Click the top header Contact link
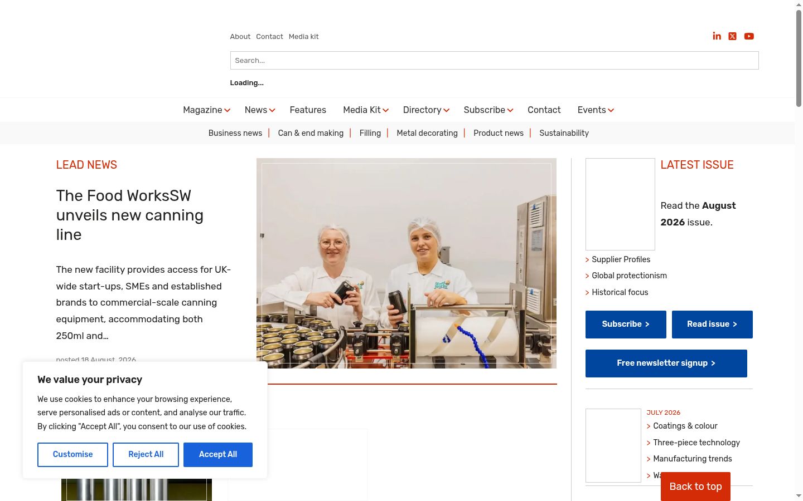This screenshot has height=501, width=803. point(270,37)
